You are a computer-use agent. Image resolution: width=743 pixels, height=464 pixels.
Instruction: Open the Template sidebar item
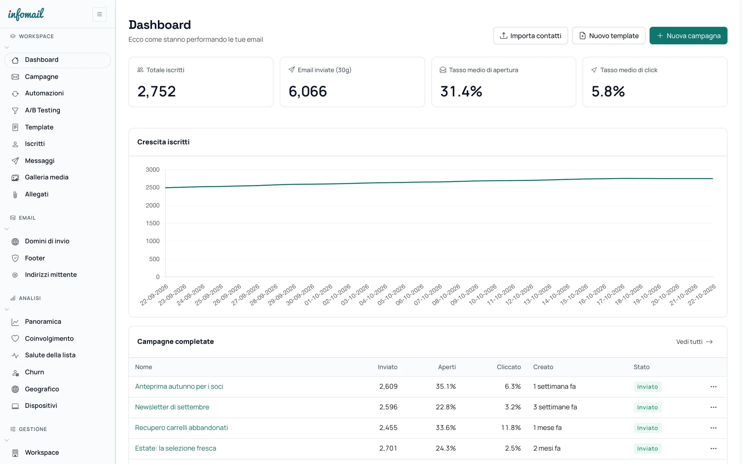[x=57, y=127]
